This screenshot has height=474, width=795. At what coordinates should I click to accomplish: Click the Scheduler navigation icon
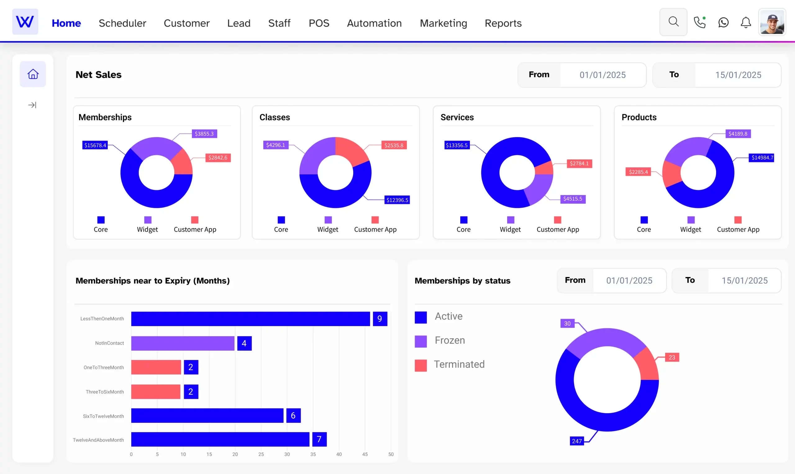click(122, 23)
